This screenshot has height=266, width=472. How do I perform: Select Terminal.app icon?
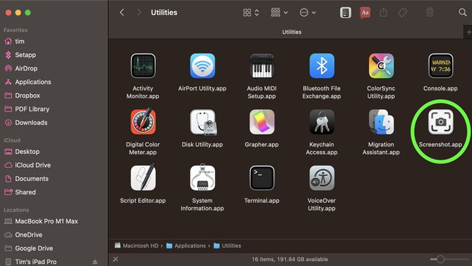pyautogui.click(x=262, y=178)
